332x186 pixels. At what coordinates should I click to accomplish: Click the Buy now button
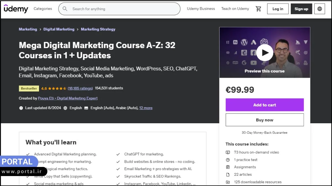pos(264,120)
